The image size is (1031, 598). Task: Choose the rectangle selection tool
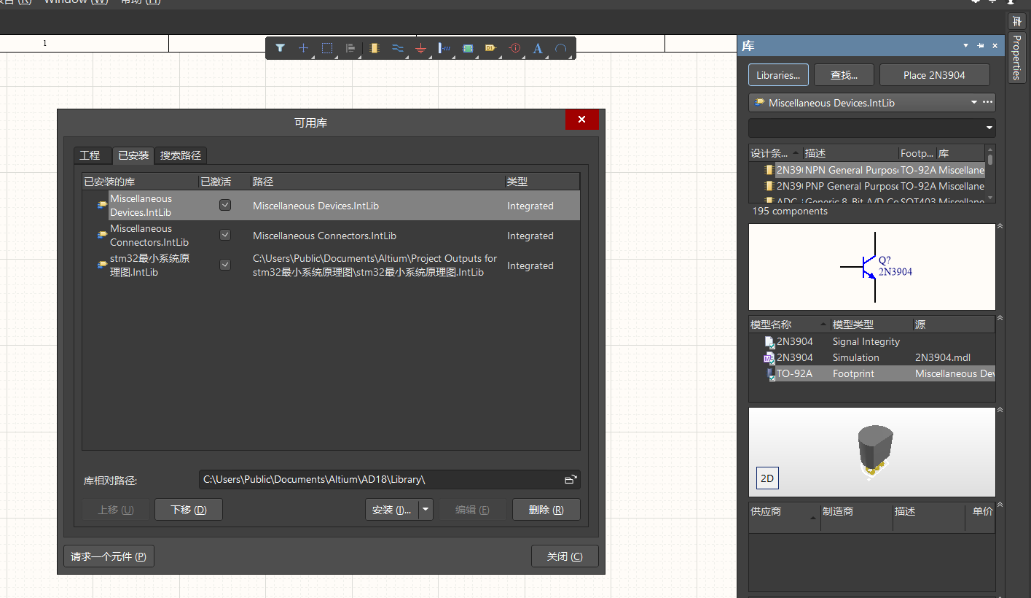pos(327,48)
